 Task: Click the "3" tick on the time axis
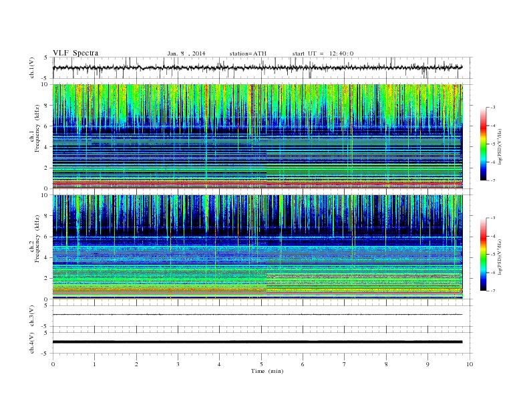pos(178,364)
